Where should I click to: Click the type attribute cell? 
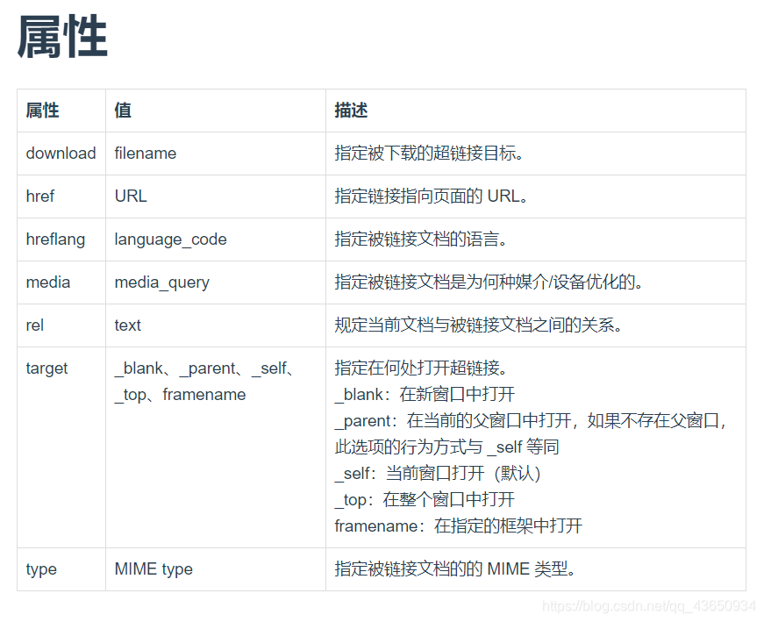(40, 569)
